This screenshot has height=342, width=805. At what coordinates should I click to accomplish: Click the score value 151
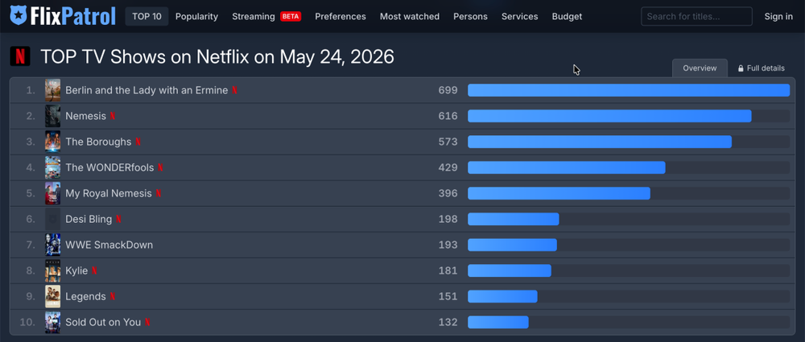(448, 296)
